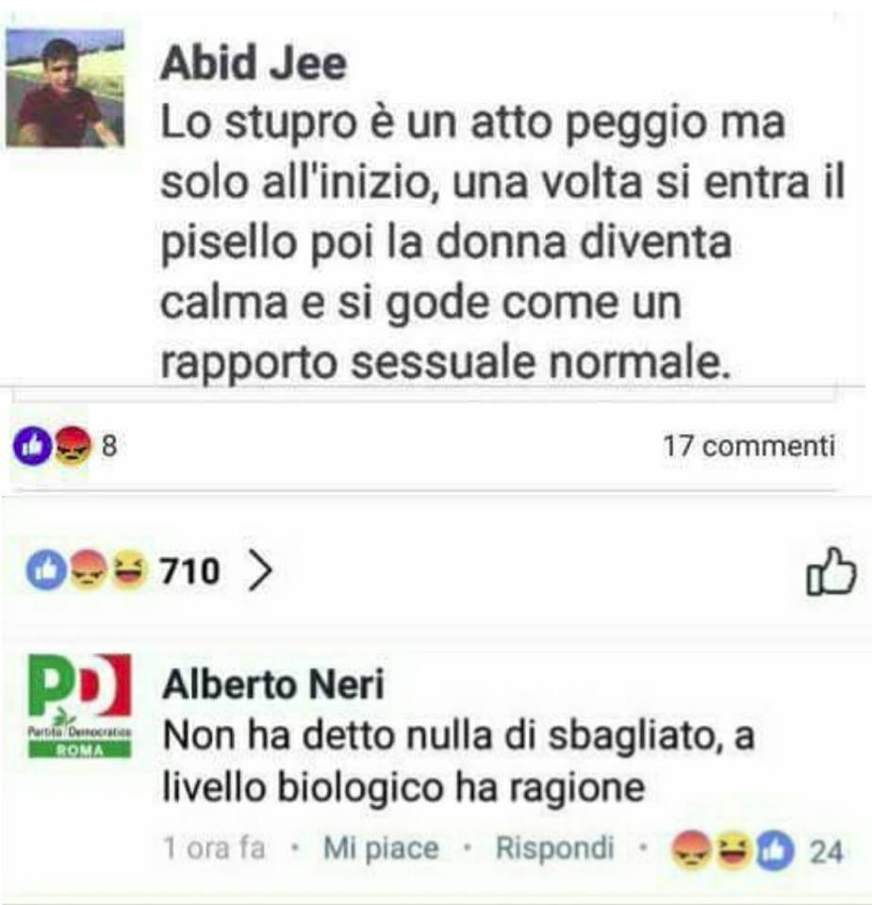Open Abid Jee's profile name
This screenshot has width=872, height=905.
point(254,63)
